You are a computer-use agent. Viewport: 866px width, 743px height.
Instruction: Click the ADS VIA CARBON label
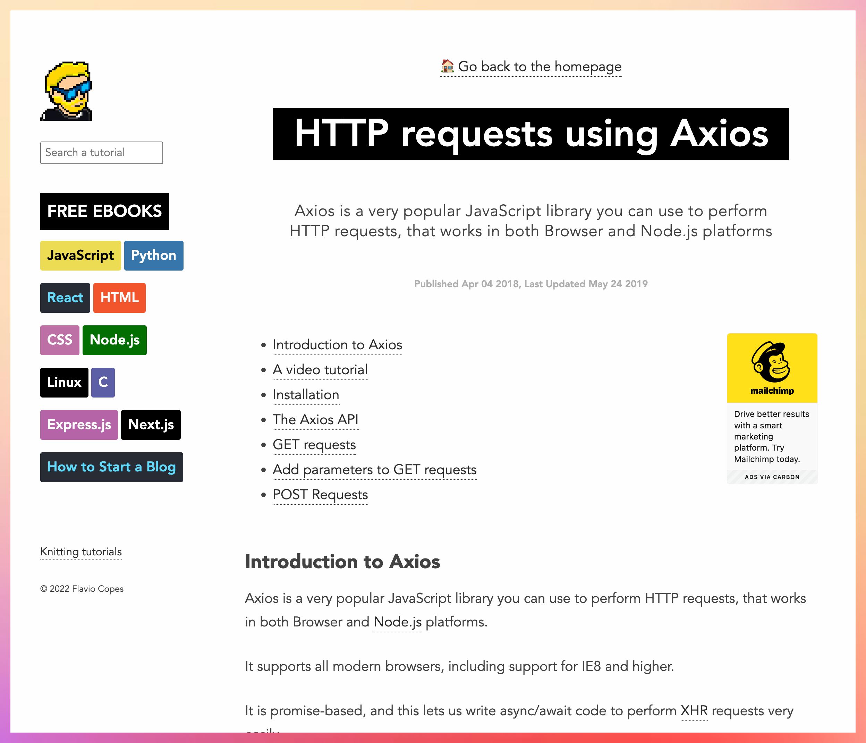click(x=772, y=477)
